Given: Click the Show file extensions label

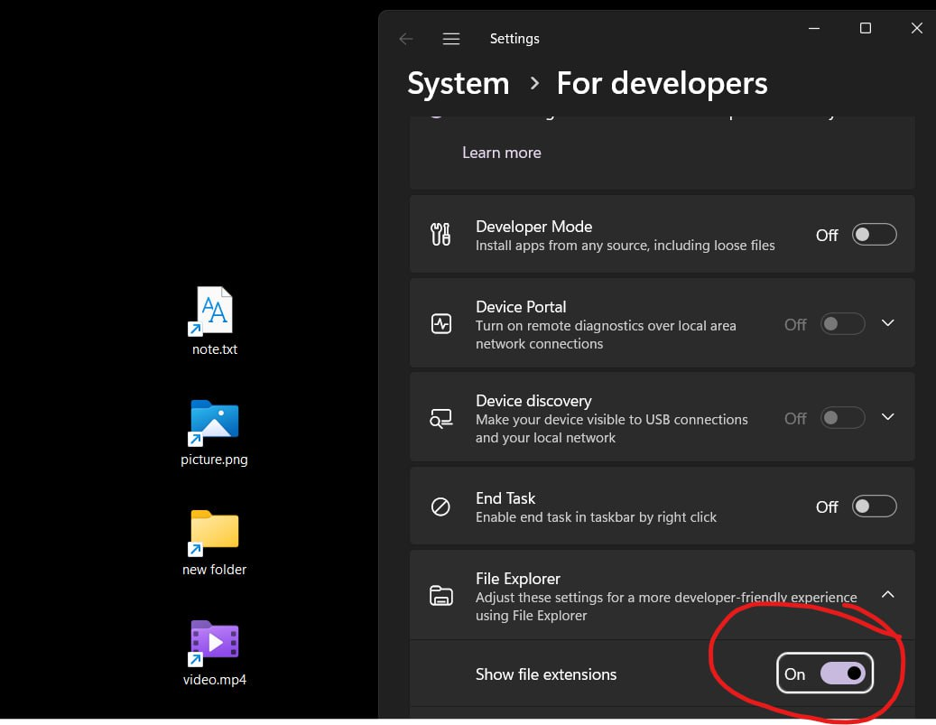Looking at the screenshot, I should (545, 674).
